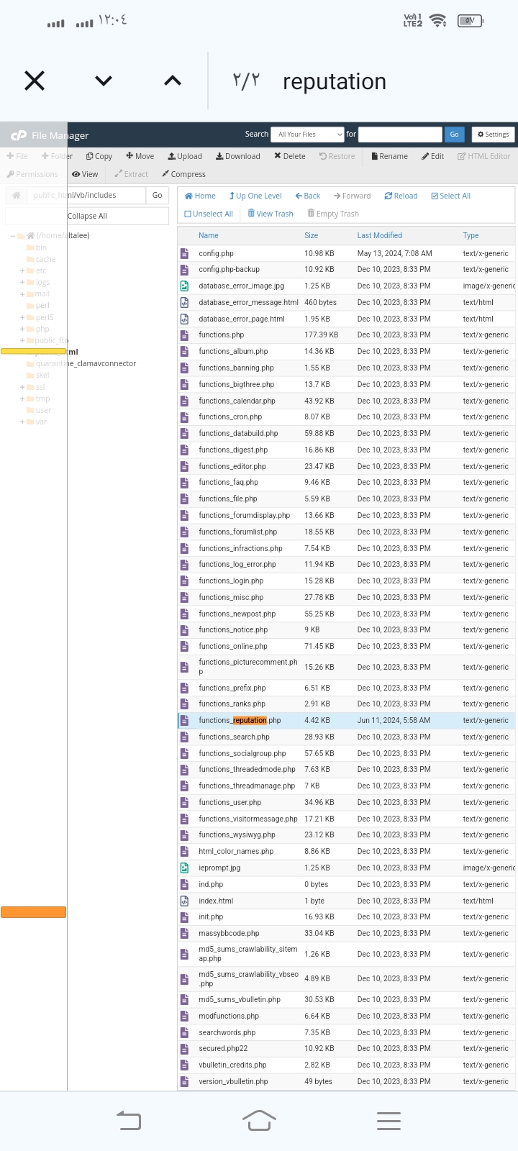The width and height of the screenshot is (518, 1151).
Task: Select massybbcode.php file name
Action: tap(229, 933)
